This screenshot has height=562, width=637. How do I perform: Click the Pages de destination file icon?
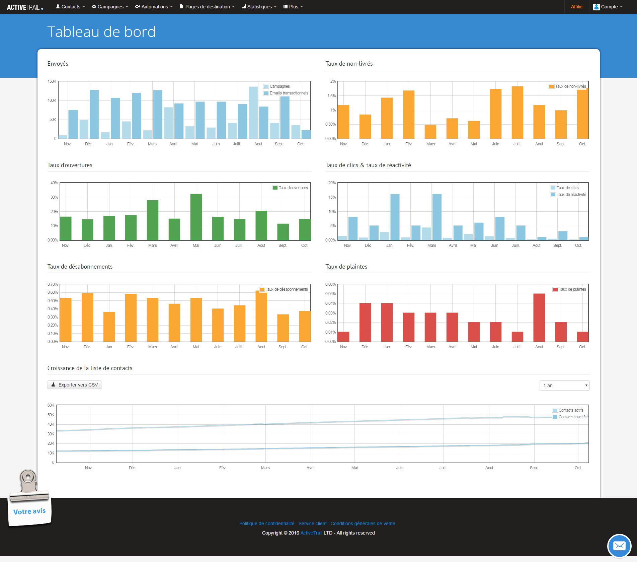(x=181, y=7)
